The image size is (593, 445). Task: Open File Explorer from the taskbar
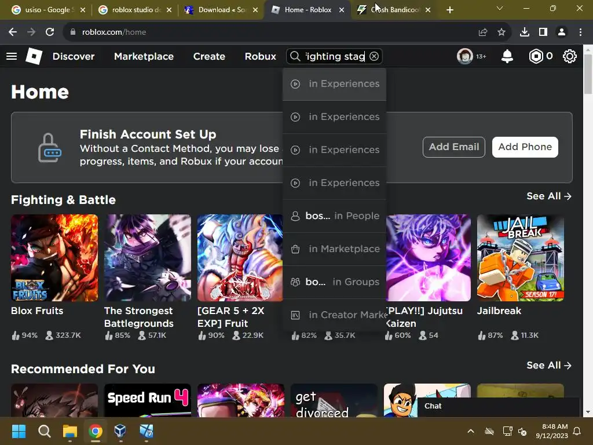pyautogui.click(x=70, y=431)
